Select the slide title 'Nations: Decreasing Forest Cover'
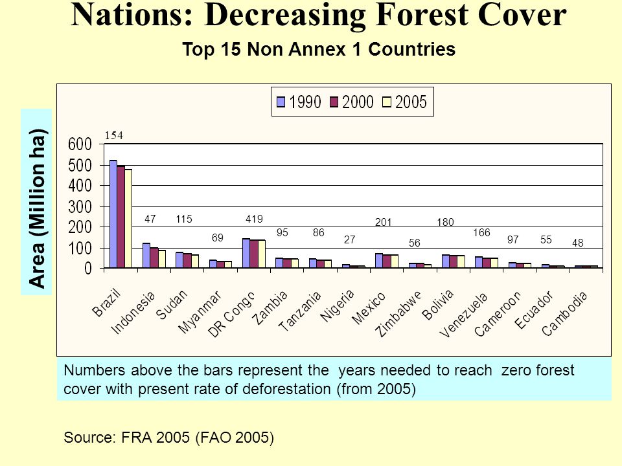The height and width of the screenshot is (466, 622). coord(319,14)
